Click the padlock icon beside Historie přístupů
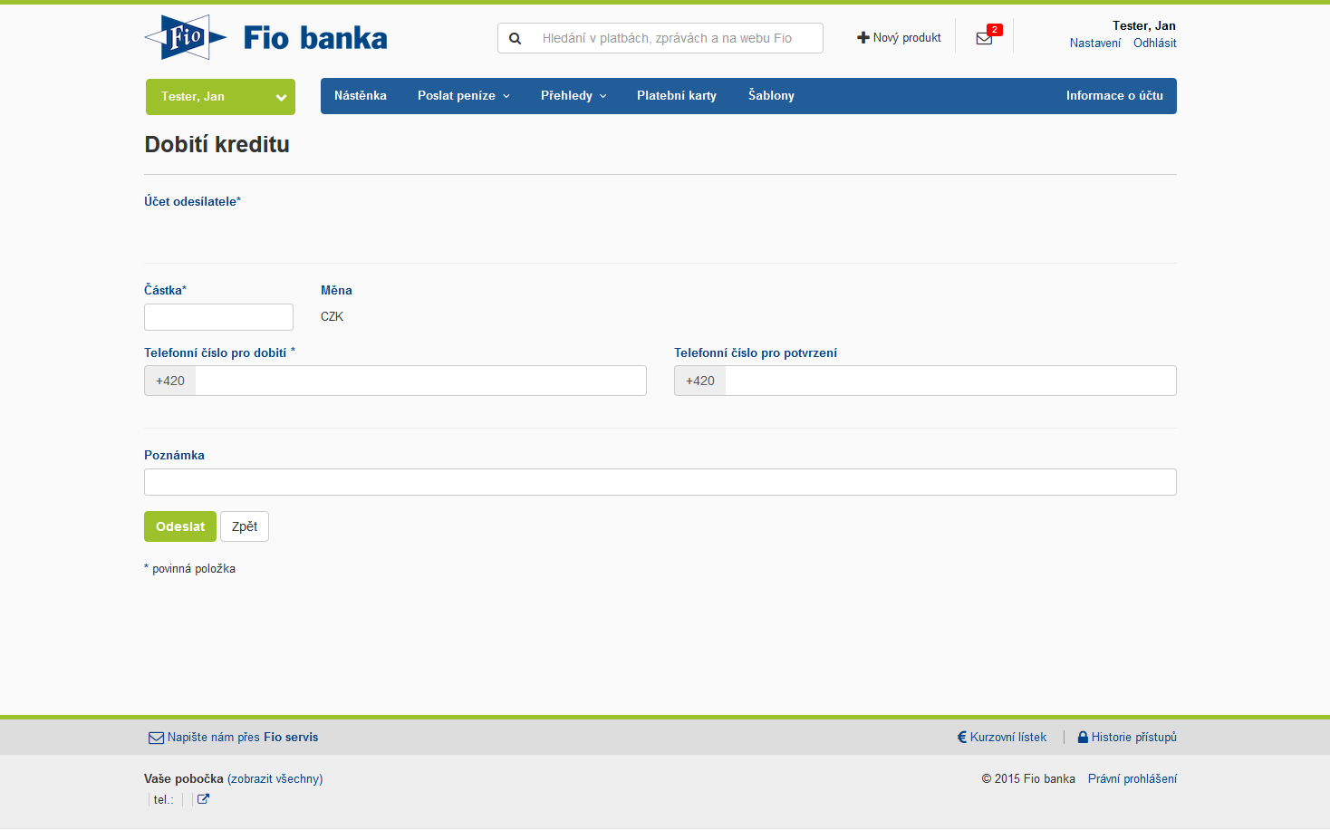 (1083, 737)
